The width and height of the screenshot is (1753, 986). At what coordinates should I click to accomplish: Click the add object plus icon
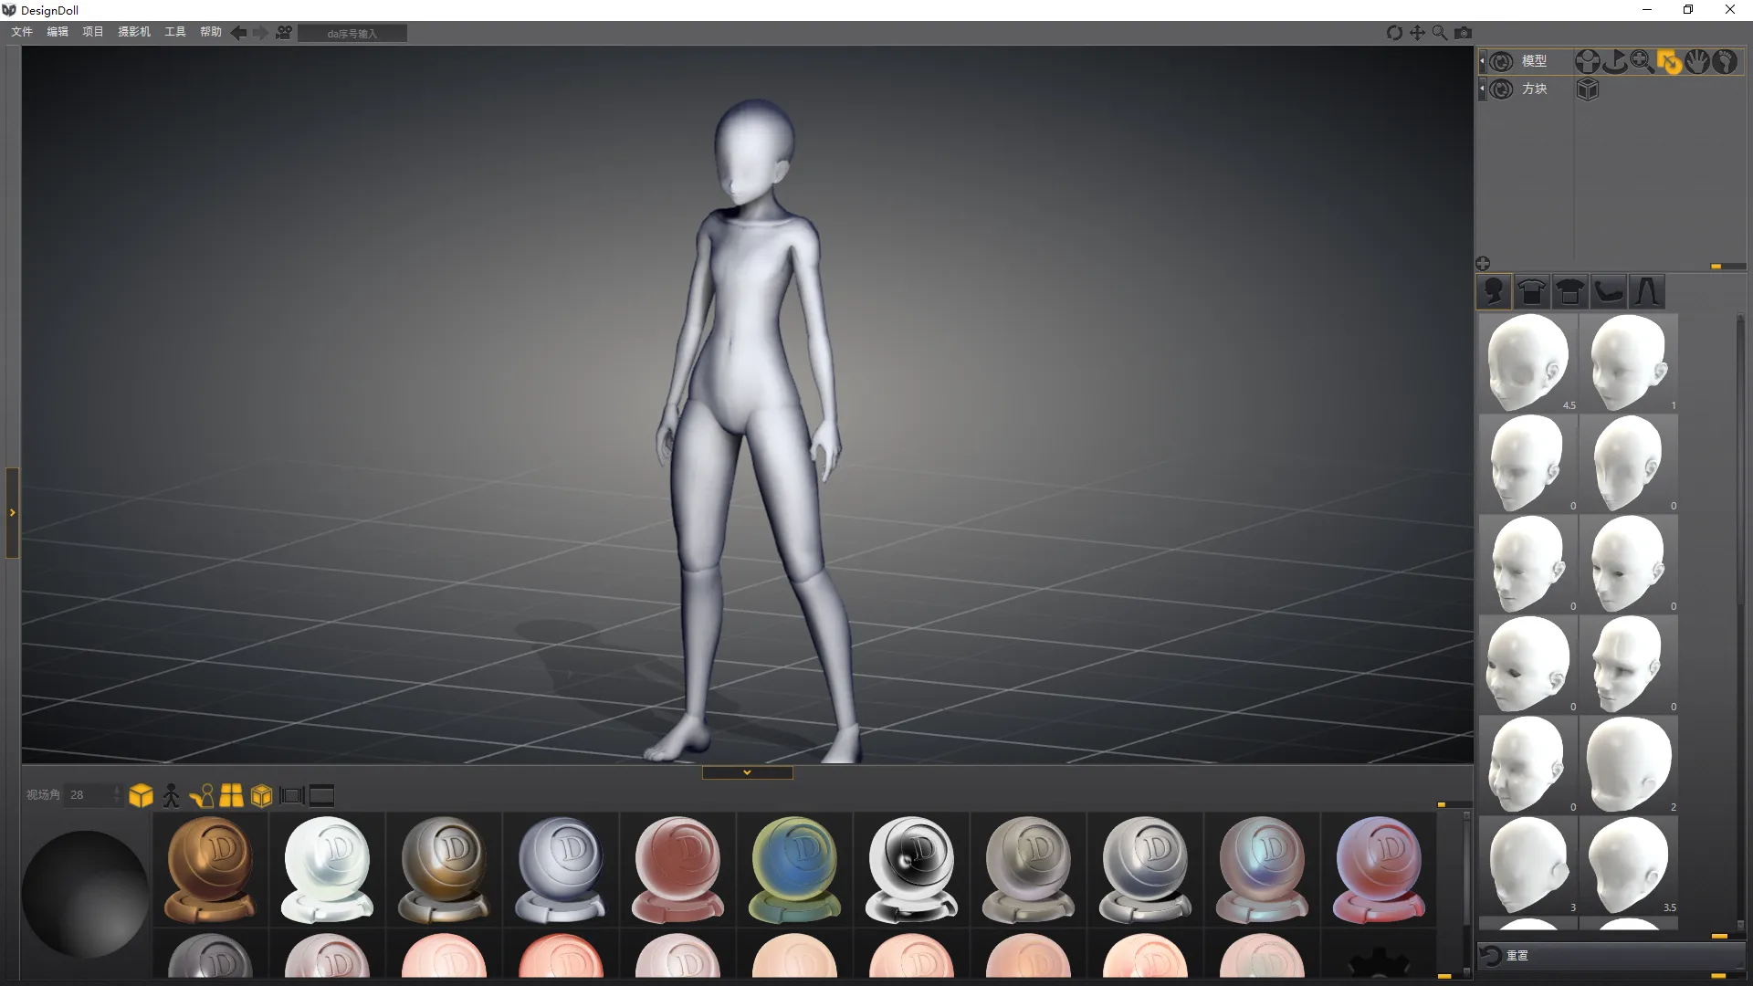(1483, 264)
